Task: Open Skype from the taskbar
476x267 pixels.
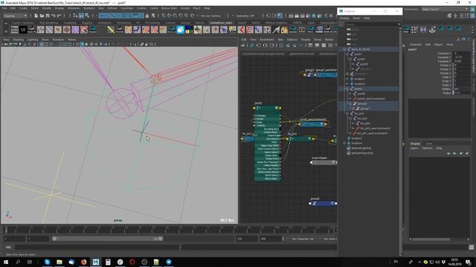Action: click(x=47, y=262)
